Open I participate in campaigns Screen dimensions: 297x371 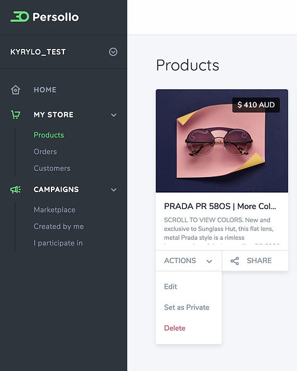coord(58,243)
